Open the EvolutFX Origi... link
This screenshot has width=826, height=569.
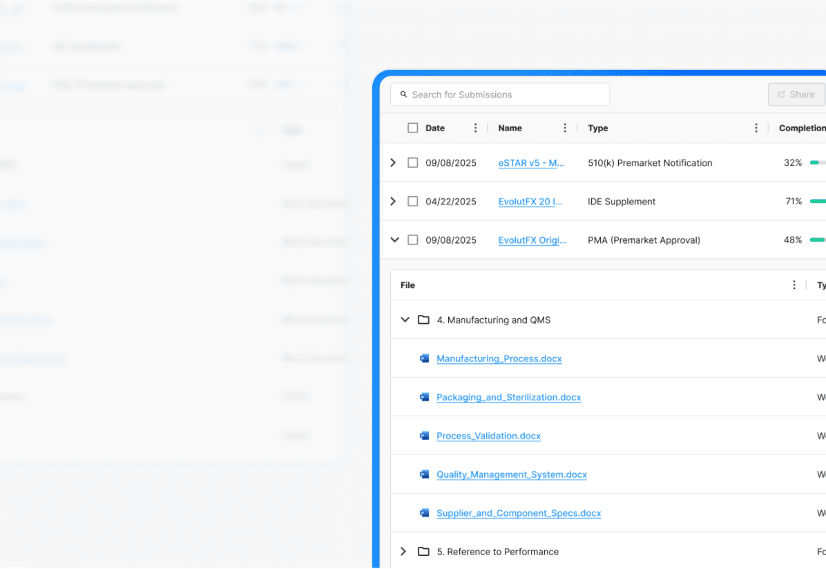532,240
